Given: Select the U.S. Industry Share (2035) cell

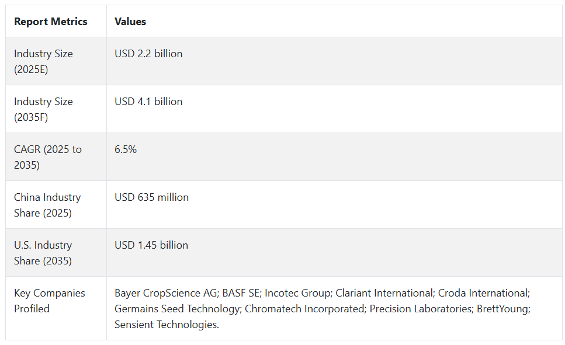Looking at the screenshot, I should (56, 253).
